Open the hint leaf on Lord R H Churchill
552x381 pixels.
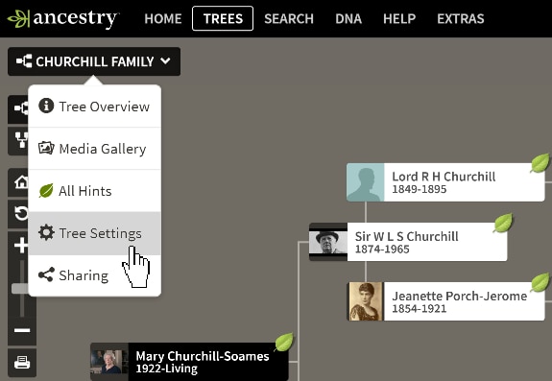pos(540,163)
